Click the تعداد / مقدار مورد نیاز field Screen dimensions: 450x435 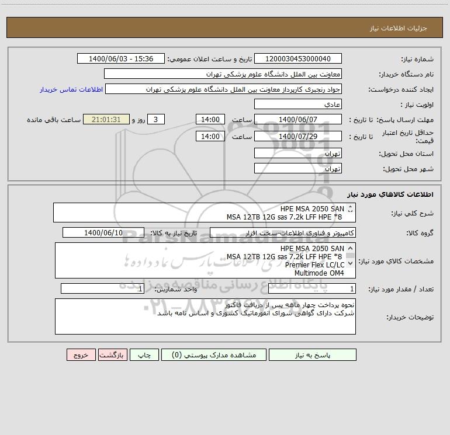[312, 288]
